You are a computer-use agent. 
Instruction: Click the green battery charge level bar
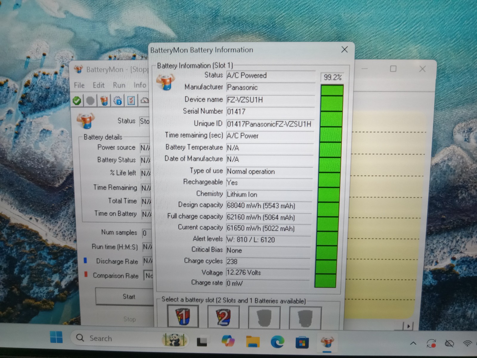pyautogui.click(x=330, y=186)
